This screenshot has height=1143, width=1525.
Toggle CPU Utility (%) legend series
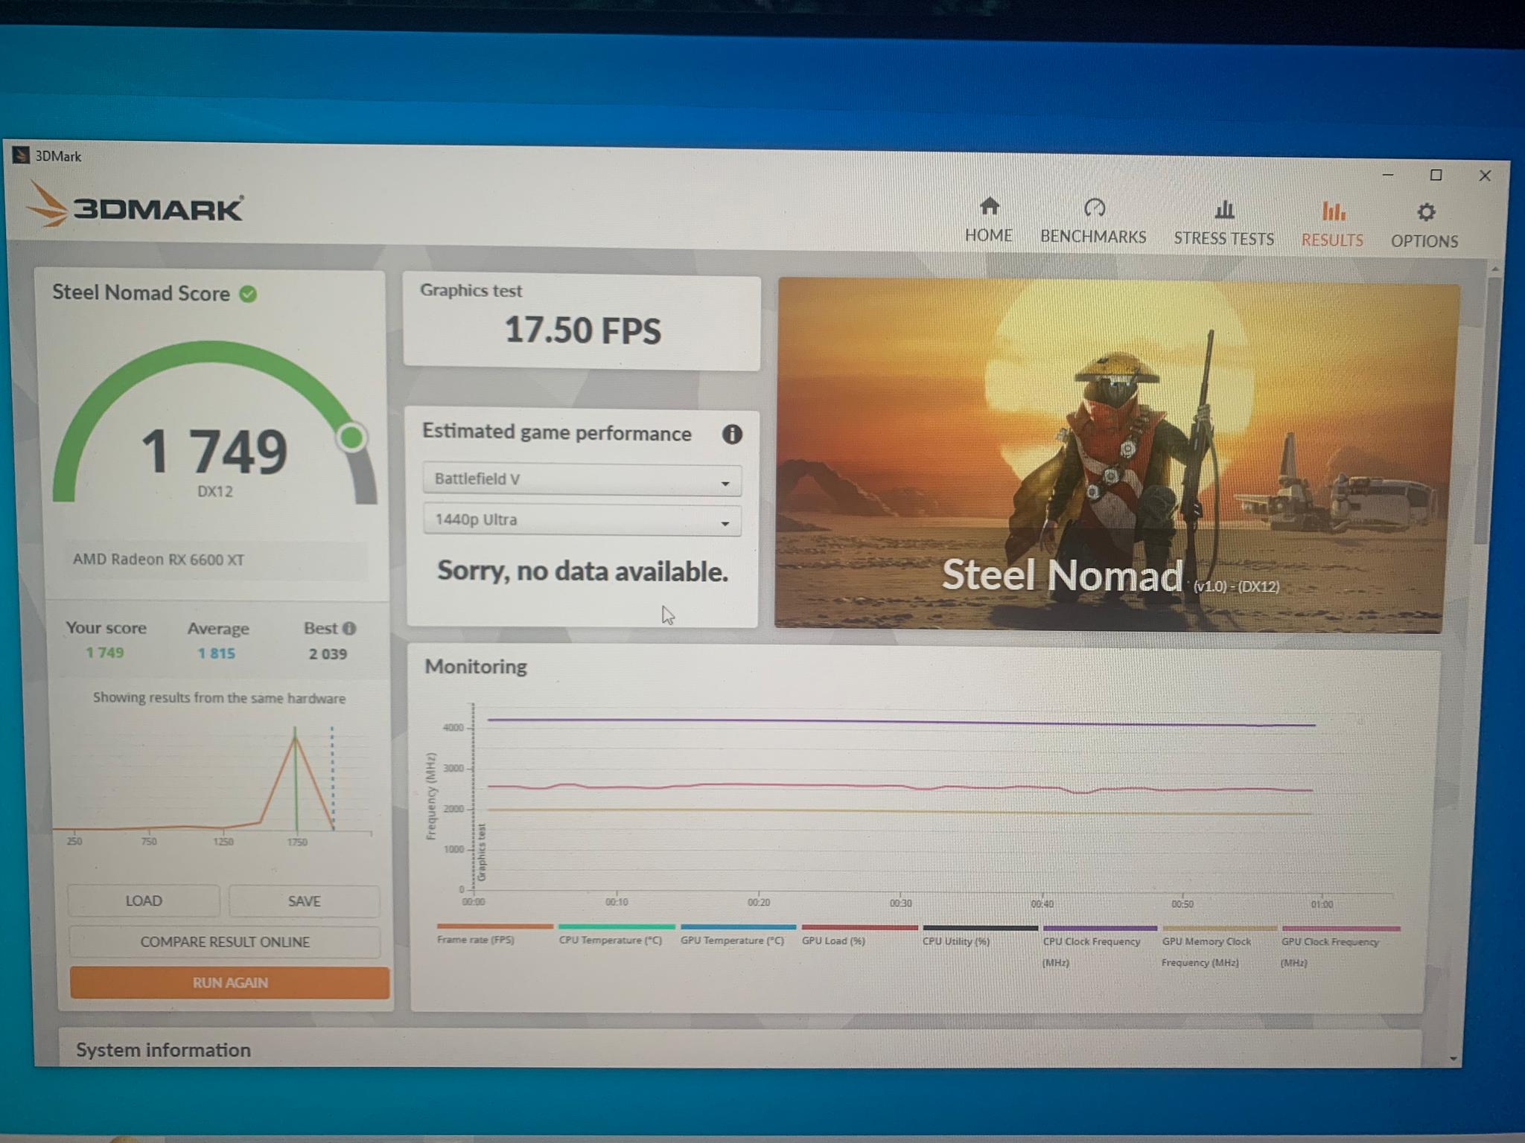pyautogui.click(x=979, y=936)
